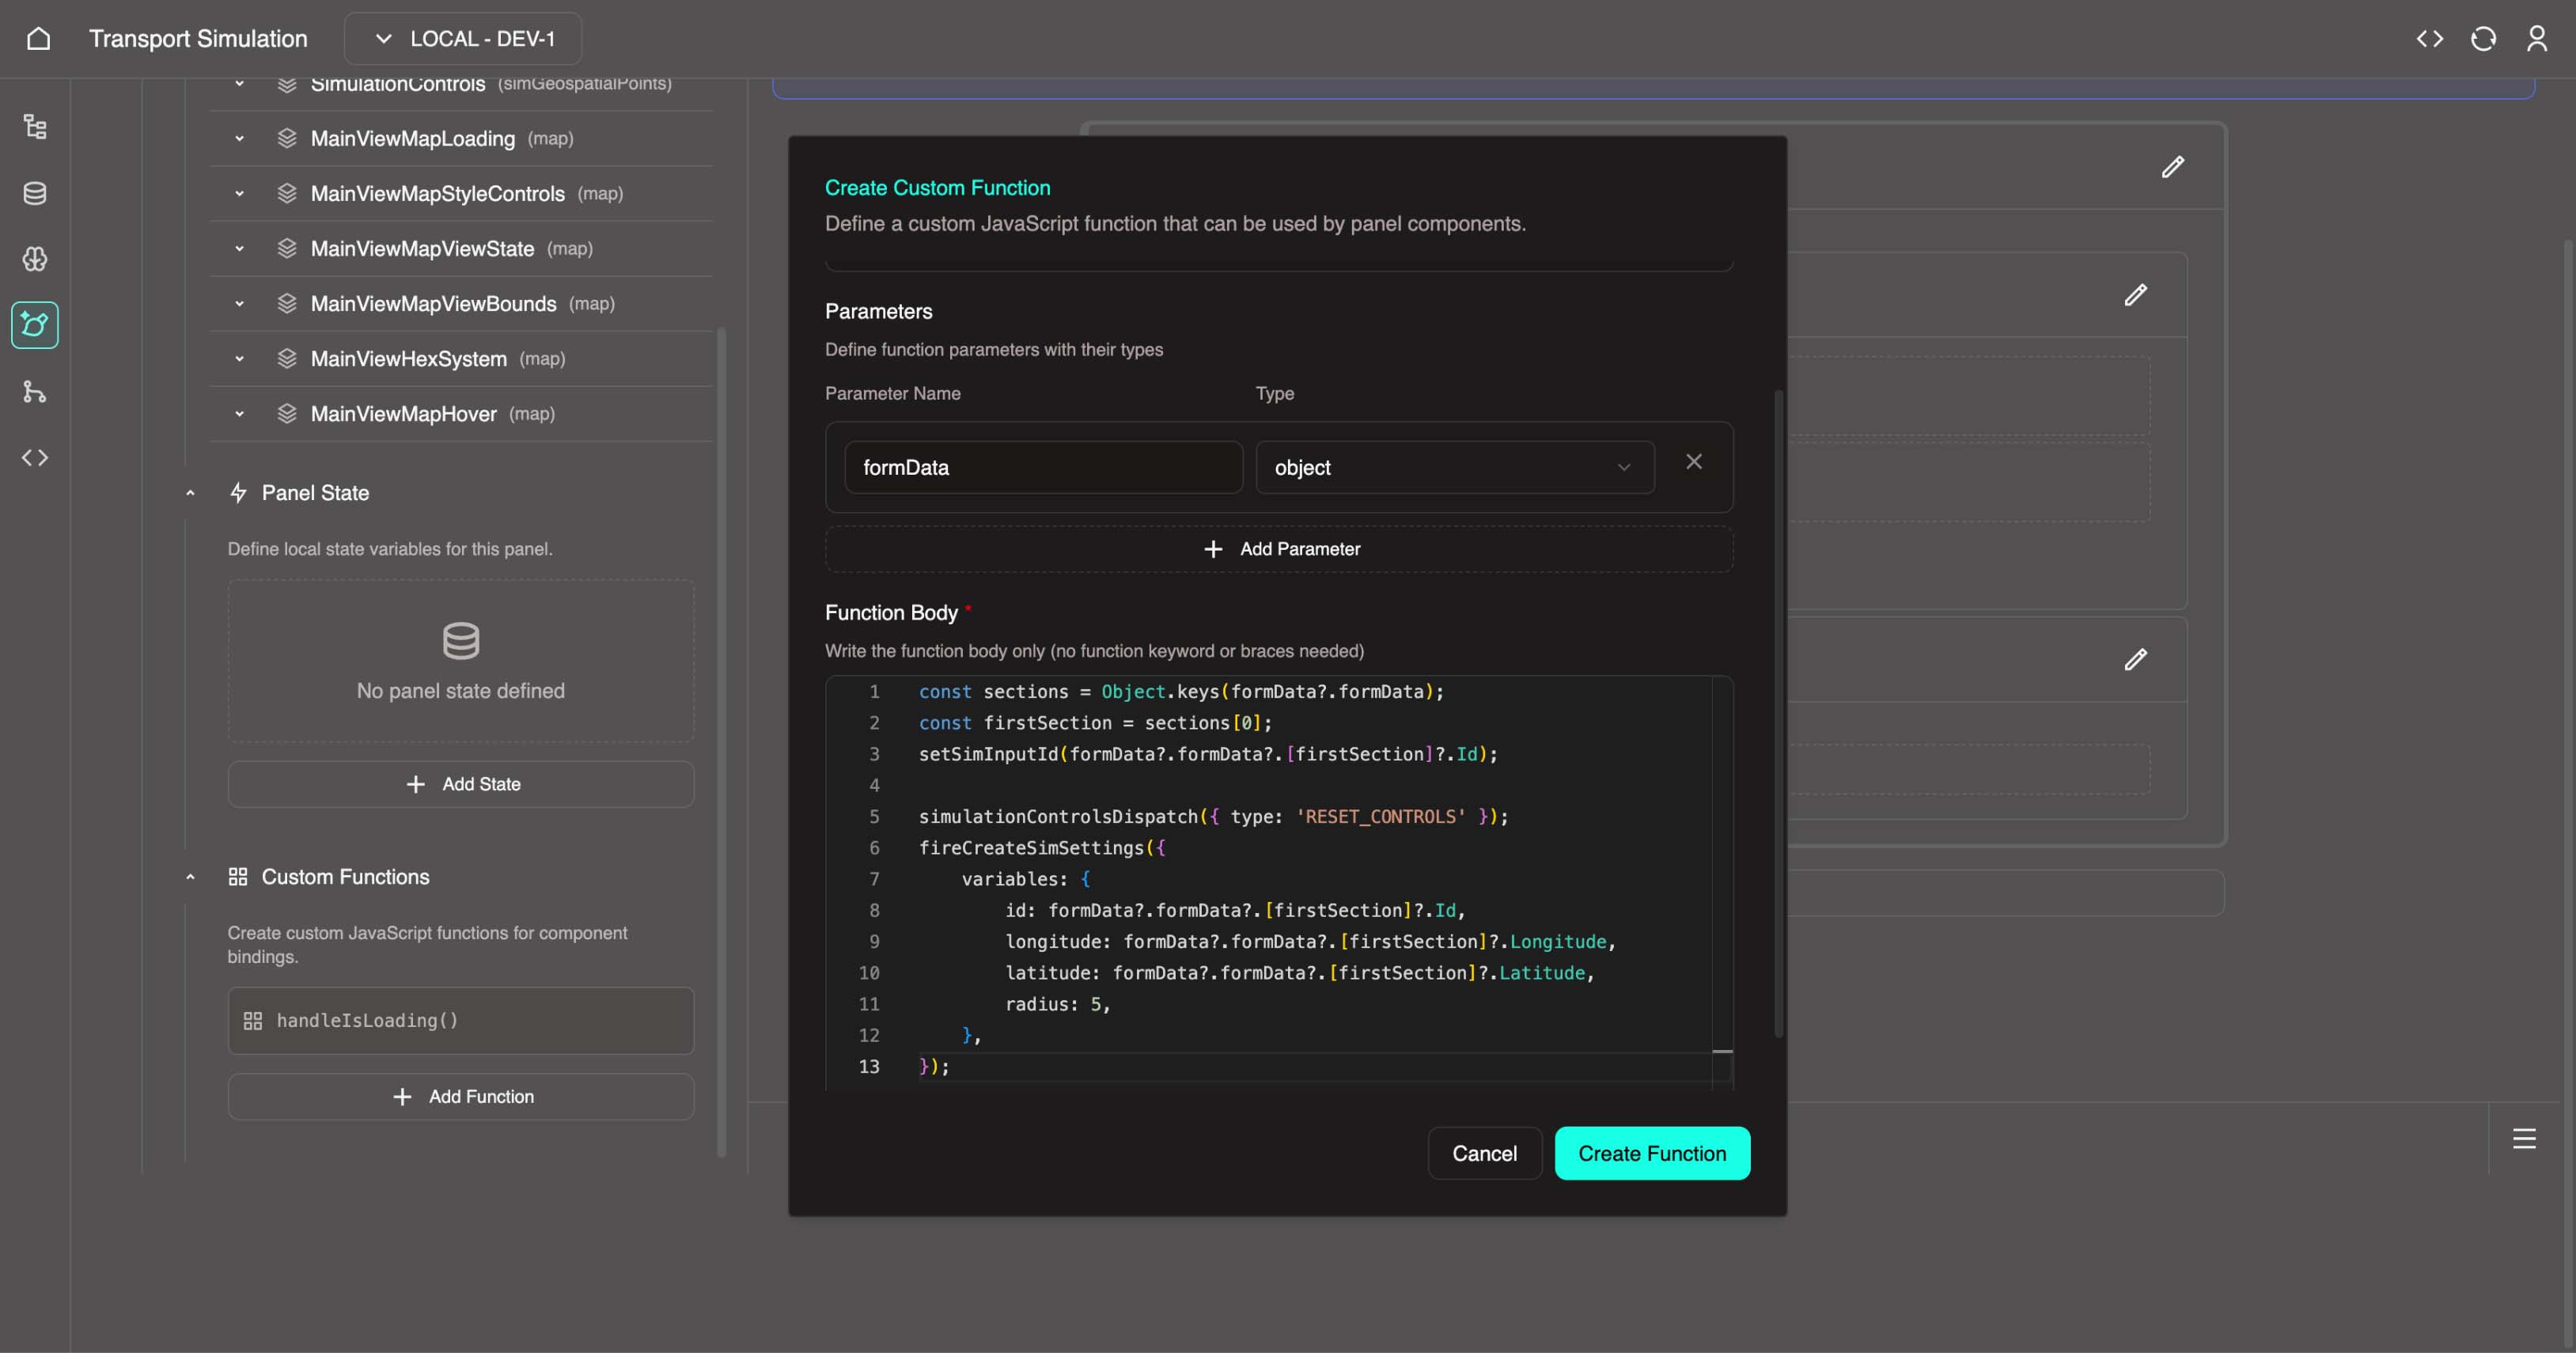Expand the MainViewMapStyleControls row chevron

point(239,193)
